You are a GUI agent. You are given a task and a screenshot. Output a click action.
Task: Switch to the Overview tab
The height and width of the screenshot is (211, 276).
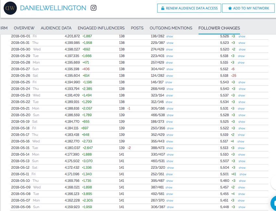tap(24, 28)
